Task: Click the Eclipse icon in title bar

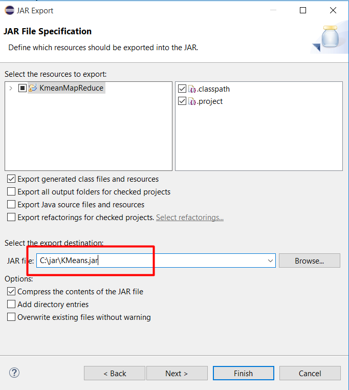Action: tap(9, 10)
